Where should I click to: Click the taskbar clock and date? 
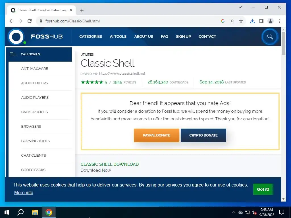[267, 212]
